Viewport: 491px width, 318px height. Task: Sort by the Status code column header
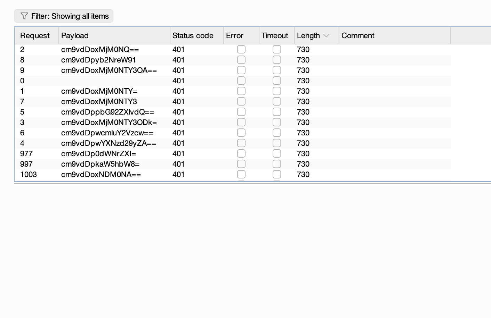click(197, 35)
